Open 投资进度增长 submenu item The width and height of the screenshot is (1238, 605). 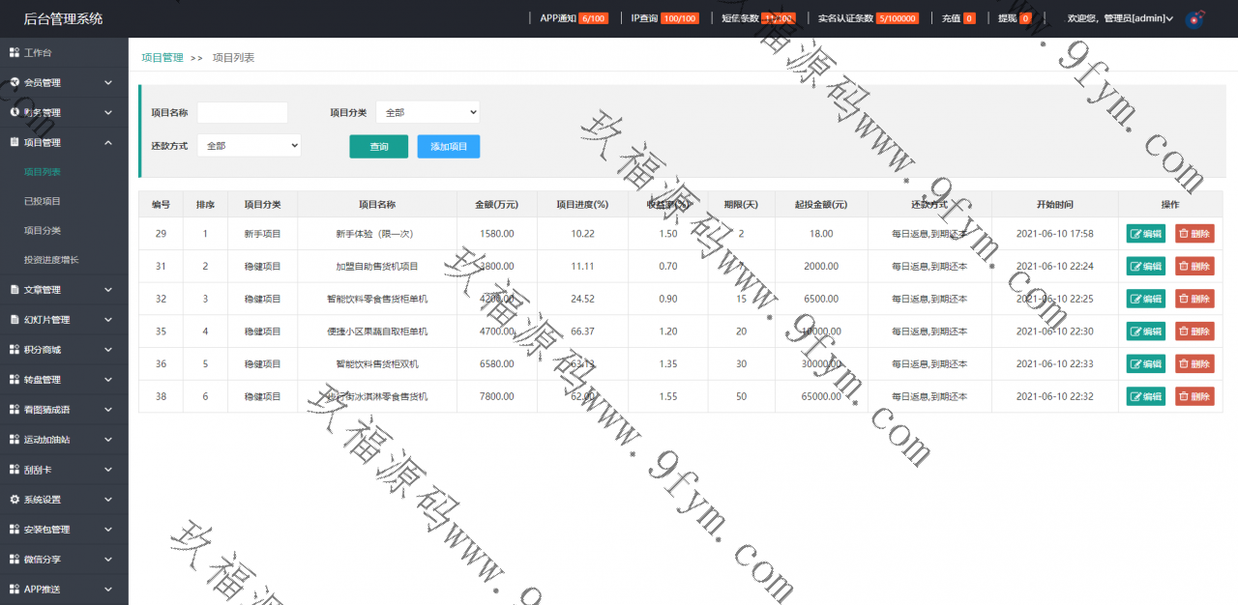51,260
